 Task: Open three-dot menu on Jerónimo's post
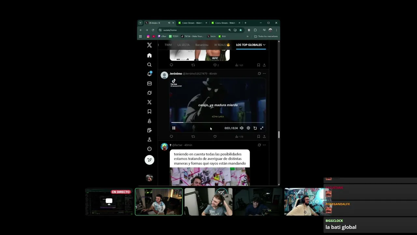264,73
